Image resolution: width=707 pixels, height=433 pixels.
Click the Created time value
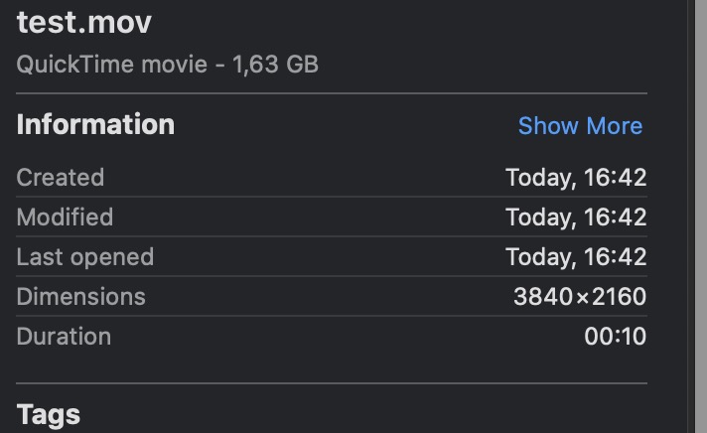pyautogui.click(x=576, y=178)
